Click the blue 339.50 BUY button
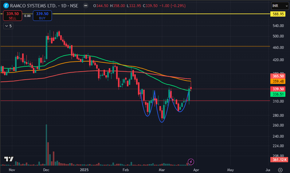The height and width of the screenshot is (173, 290). coord(42,16)
